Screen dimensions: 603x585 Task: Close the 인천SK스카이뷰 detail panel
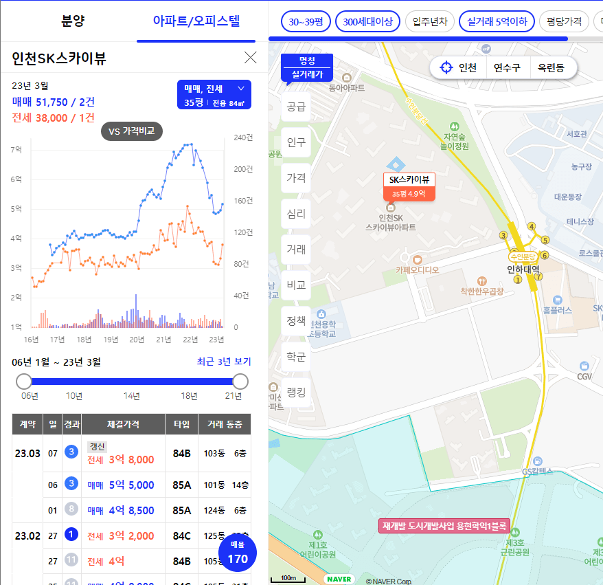click(x=251, y=58)
